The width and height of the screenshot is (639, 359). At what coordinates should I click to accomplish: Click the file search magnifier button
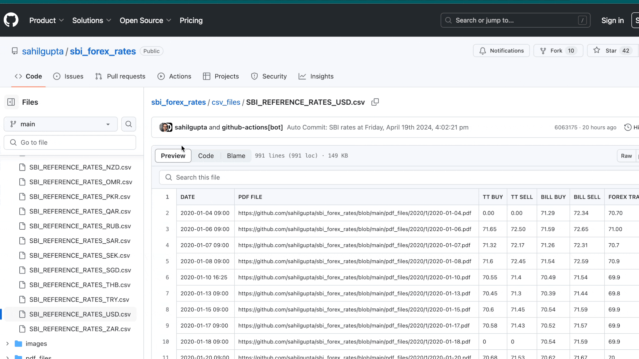pos(128,124)
